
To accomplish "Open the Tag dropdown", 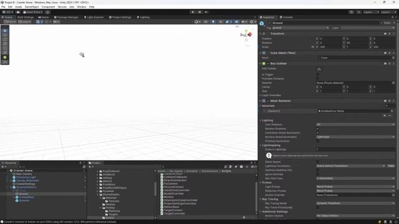I will coord(300,28).
